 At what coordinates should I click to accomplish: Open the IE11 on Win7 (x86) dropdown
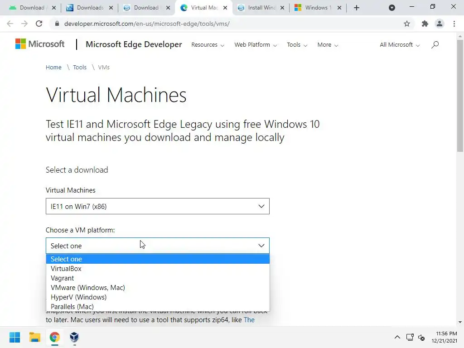point(157,206)
